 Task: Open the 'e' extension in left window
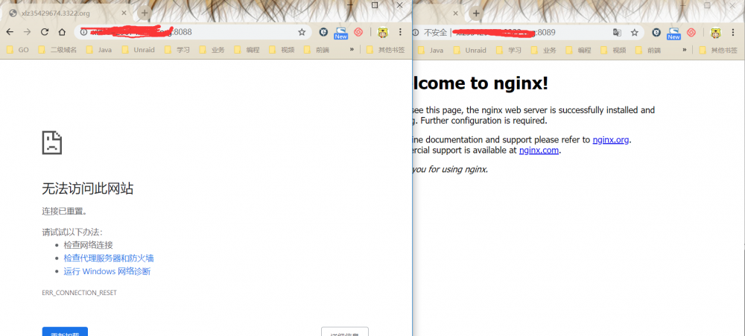coord(323,32)
